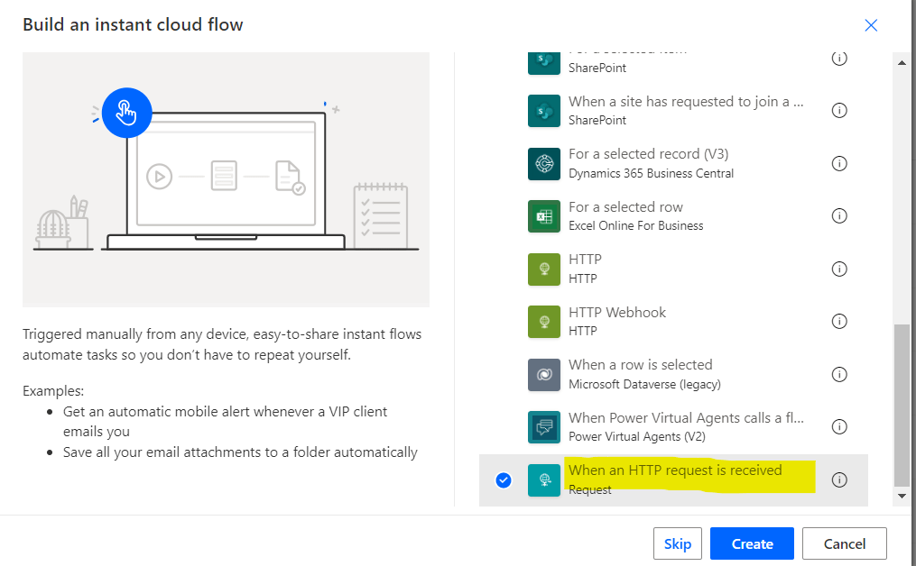Click the Dynamics 365 Business Central connector icon
The height and width of the screenshot is (566, 916).
click(x=544, y=163)
